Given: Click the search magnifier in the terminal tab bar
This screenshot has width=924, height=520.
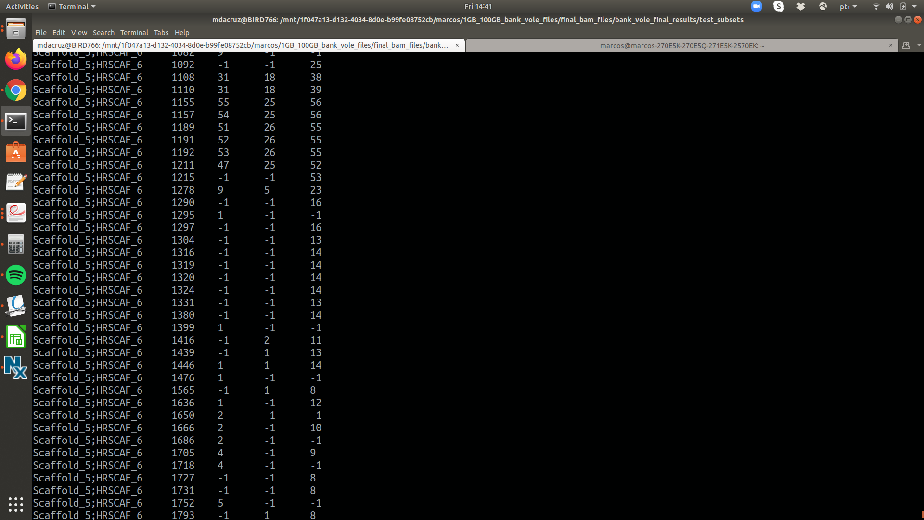Looking at the screenshot, I should click(x=906, y=45).
